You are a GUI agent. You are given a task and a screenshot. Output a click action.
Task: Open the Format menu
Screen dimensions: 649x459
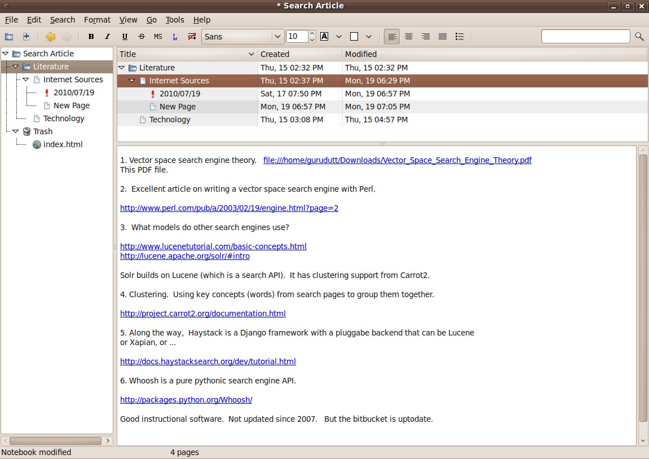tap(97, 20)
